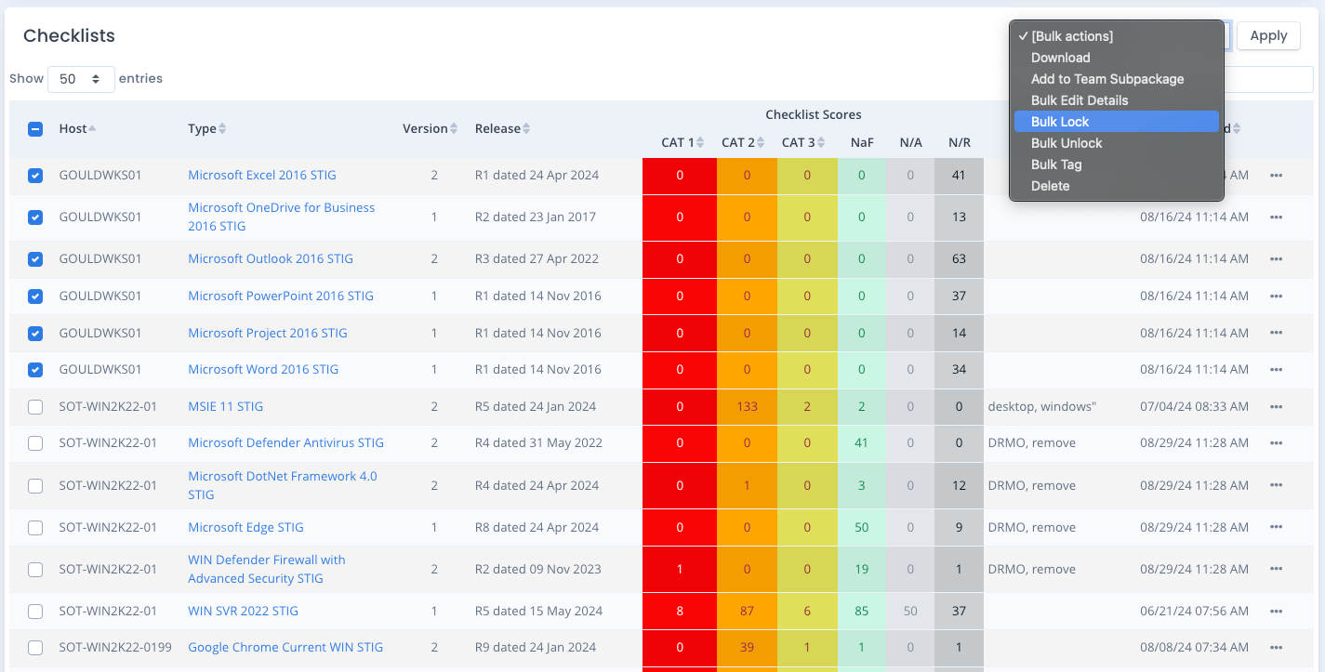
Task: Open the Show entries count dropdown
Action: [x=81, y=79]
